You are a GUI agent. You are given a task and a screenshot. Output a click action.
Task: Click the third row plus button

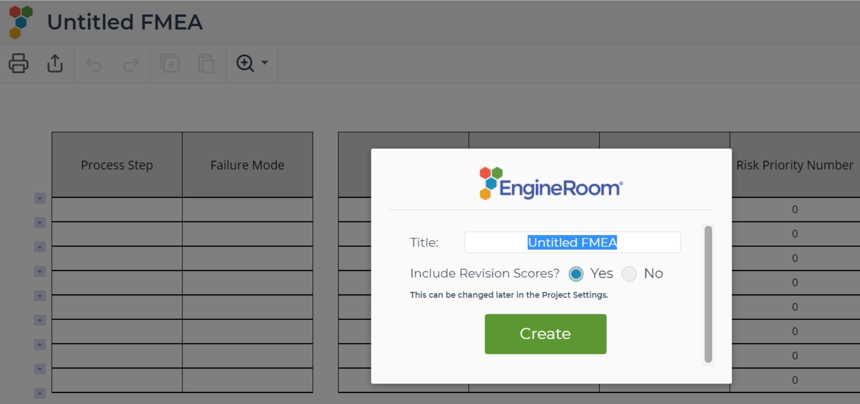click(40, 247)
